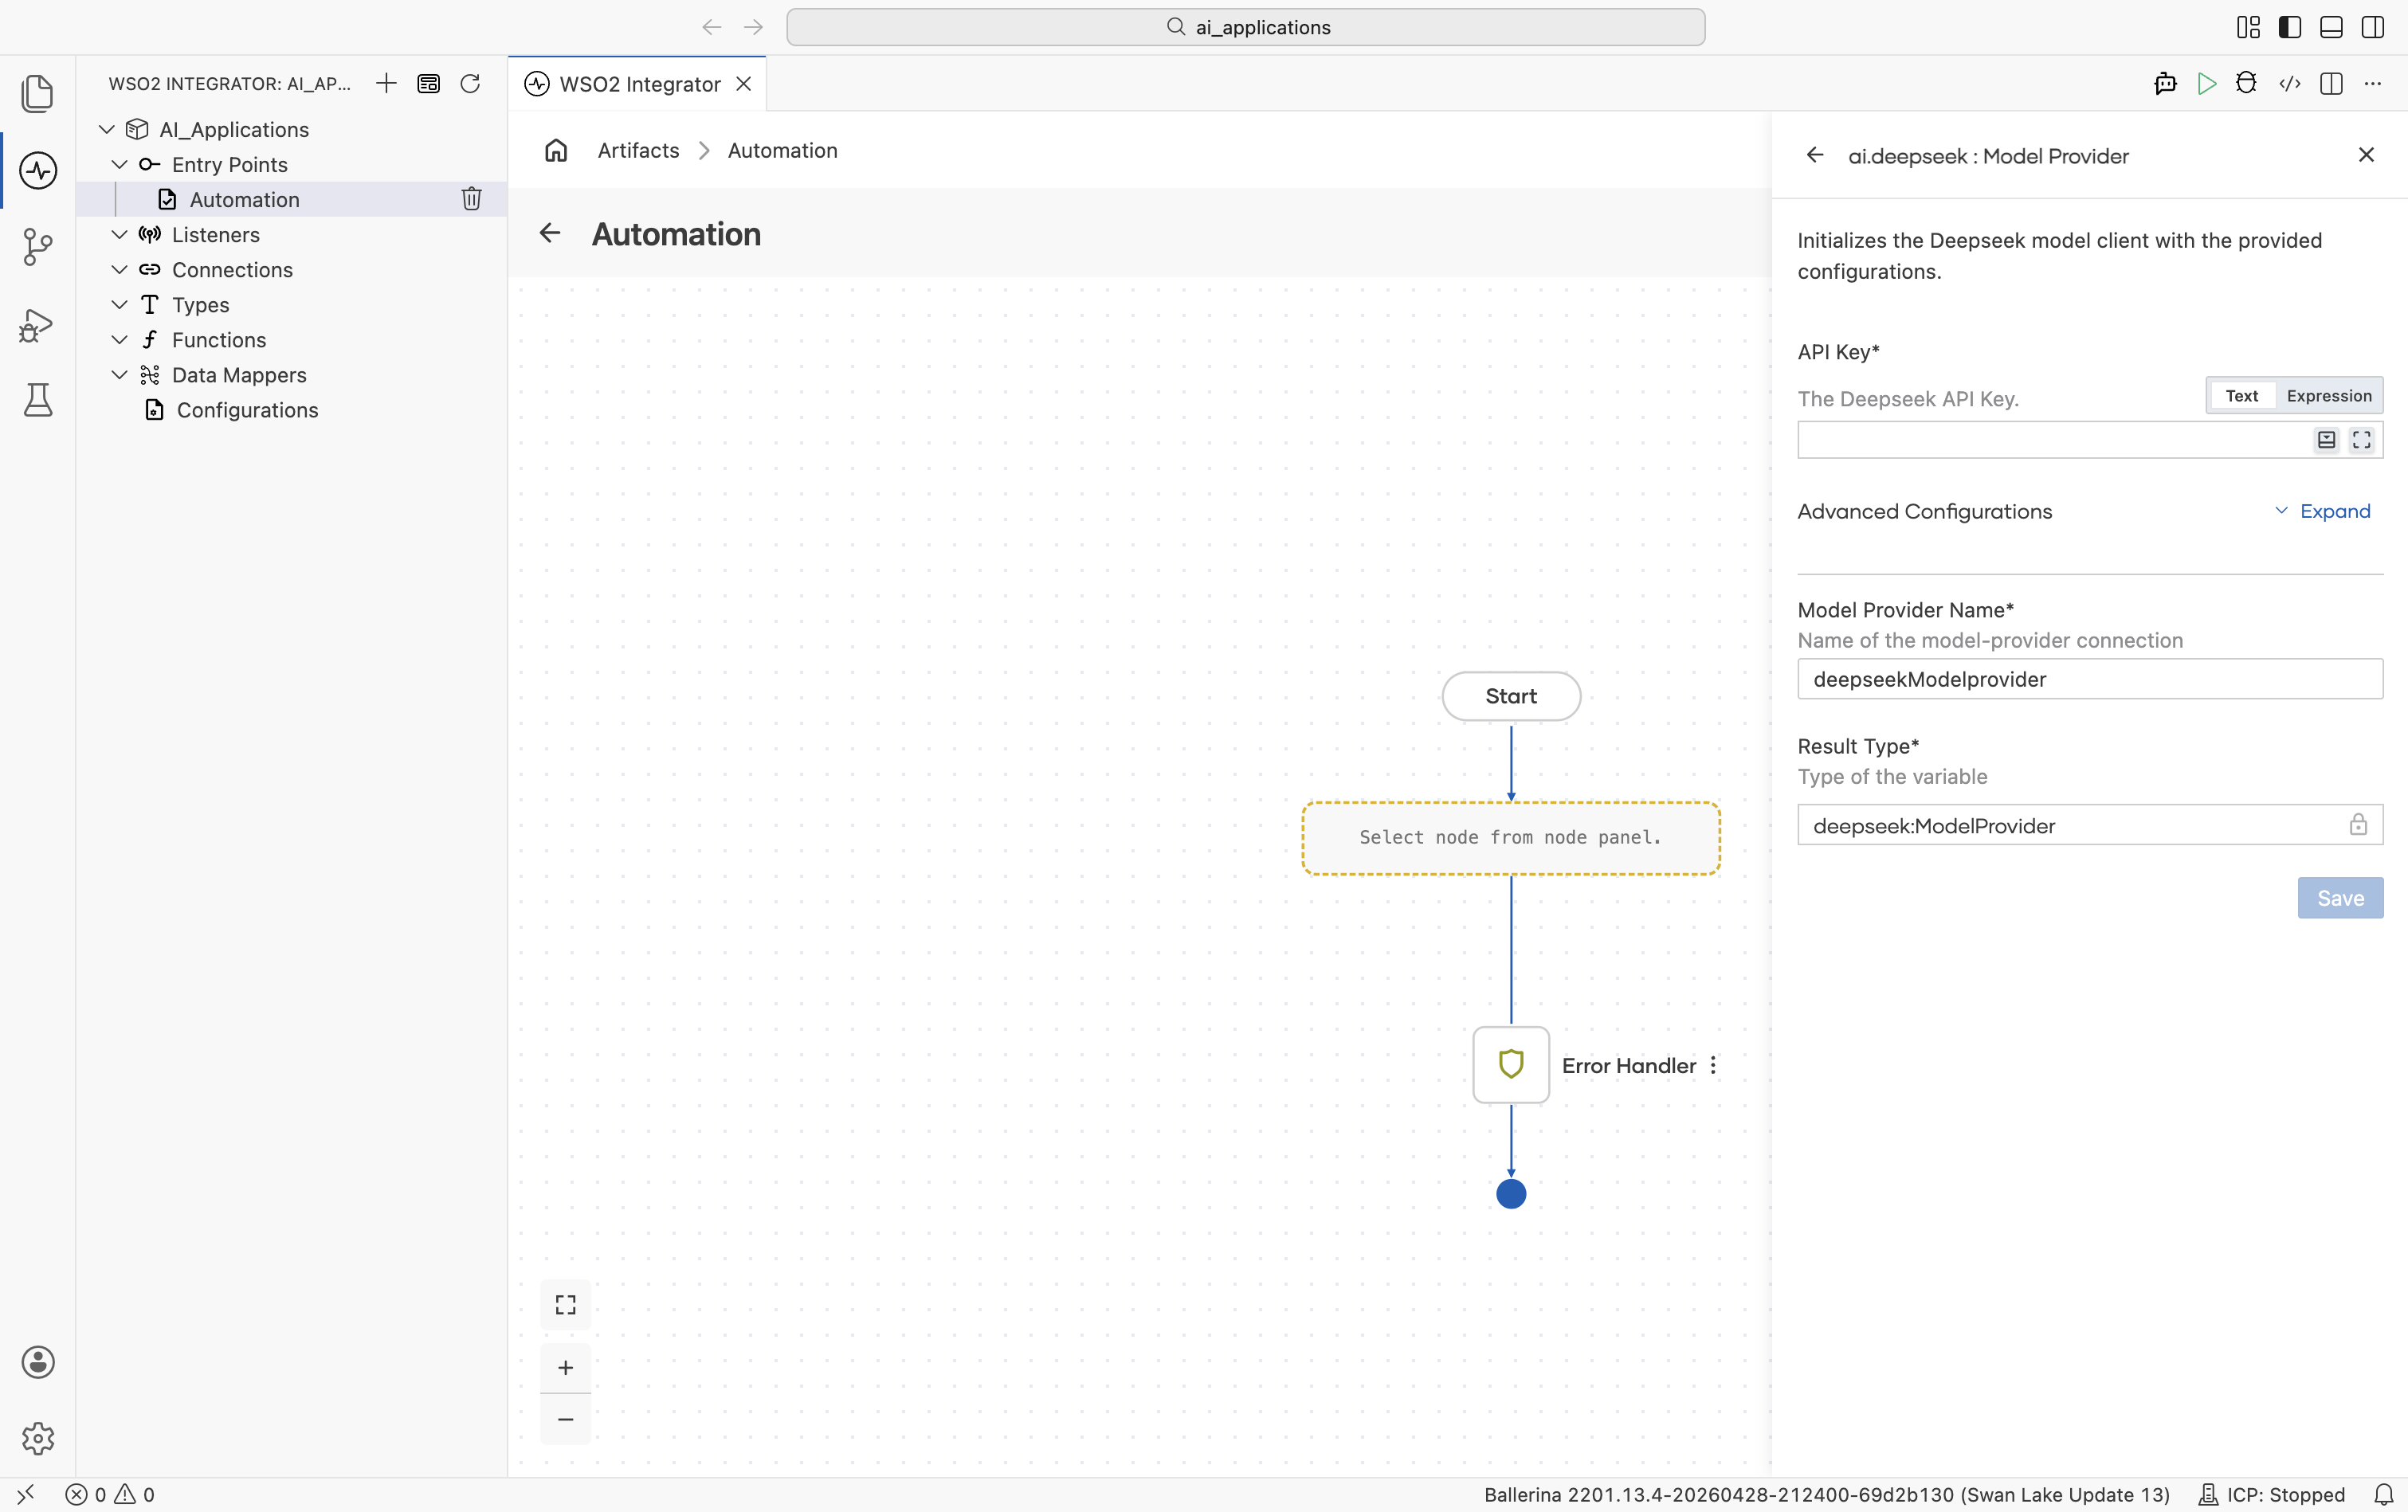This screenshot has height=1512, width=2408.
Task: Start debugging the integration
Action: (2246, 83)
